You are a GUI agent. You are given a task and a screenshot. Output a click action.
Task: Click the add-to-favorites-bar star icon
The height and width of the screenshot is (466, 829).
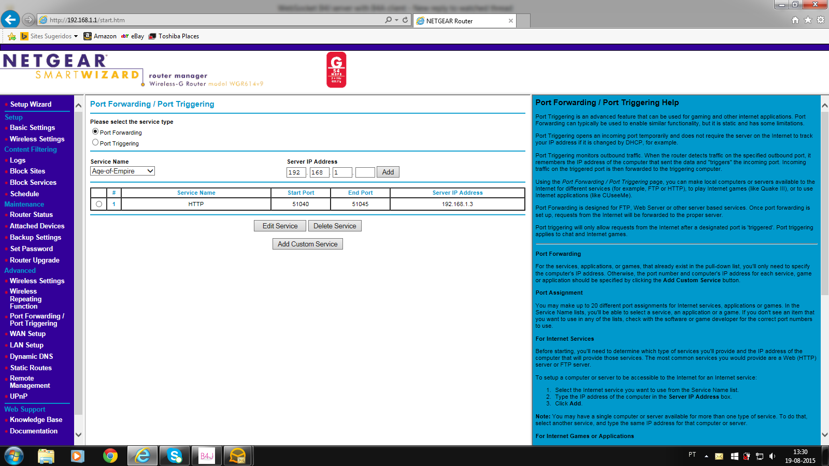12,36
